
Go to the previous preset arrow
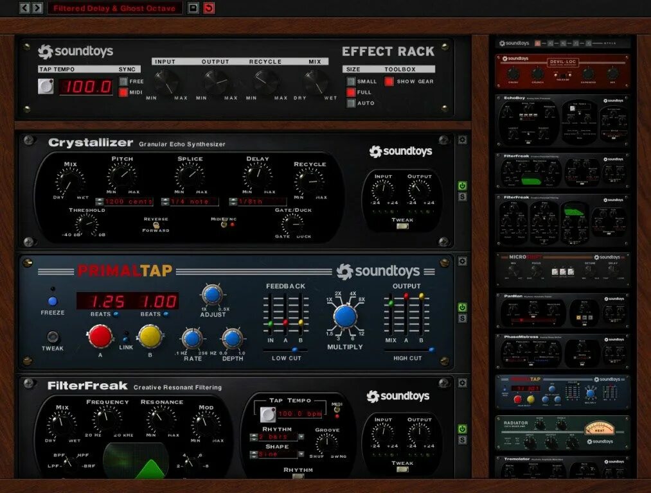pyautogui.click(x=24, y=8)
